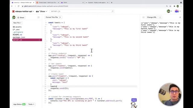The width and height of the screenshot is (193, 108).
Task: Click the 'const listener = app.listen' line
Action: point(75,99)
